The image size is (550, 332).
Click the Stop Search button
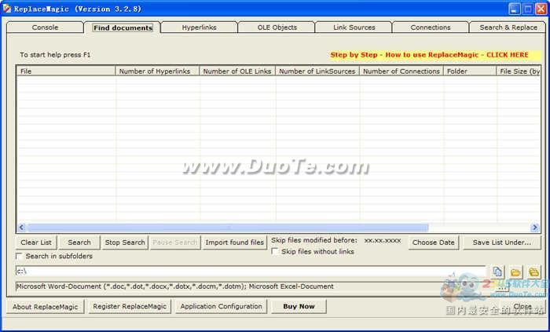click(x=125, y=243)
